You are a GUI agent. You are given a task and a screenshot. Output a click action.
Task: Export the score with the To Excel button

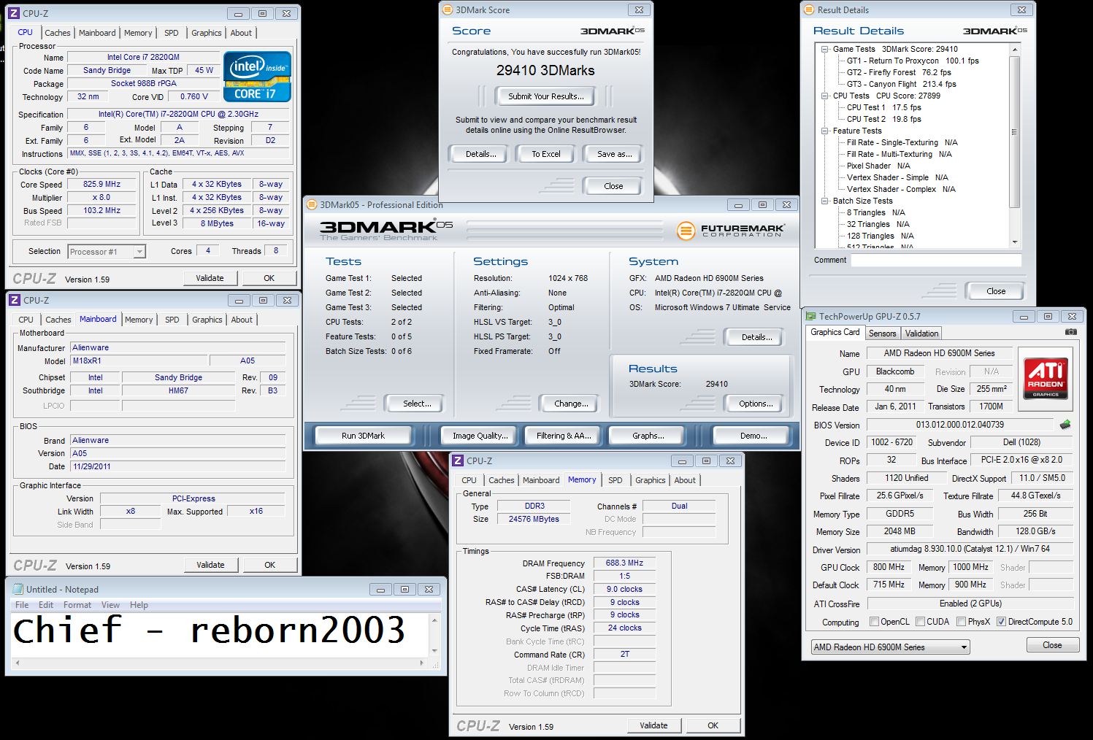[546, 154]
